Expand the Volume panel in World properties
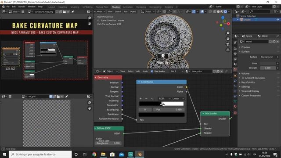Viewport: 281px width, 158px height. click(x=245, y=73)
